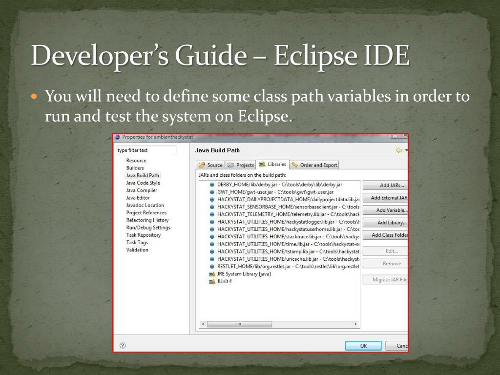Click the help question mark icon
The width and height of the screenshot is (500, 375).
tap(123, 345)
